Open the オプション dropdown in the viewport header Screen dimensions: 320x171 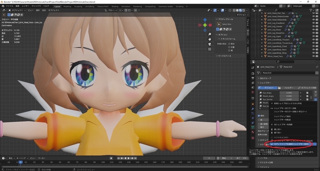click(242, 15)
